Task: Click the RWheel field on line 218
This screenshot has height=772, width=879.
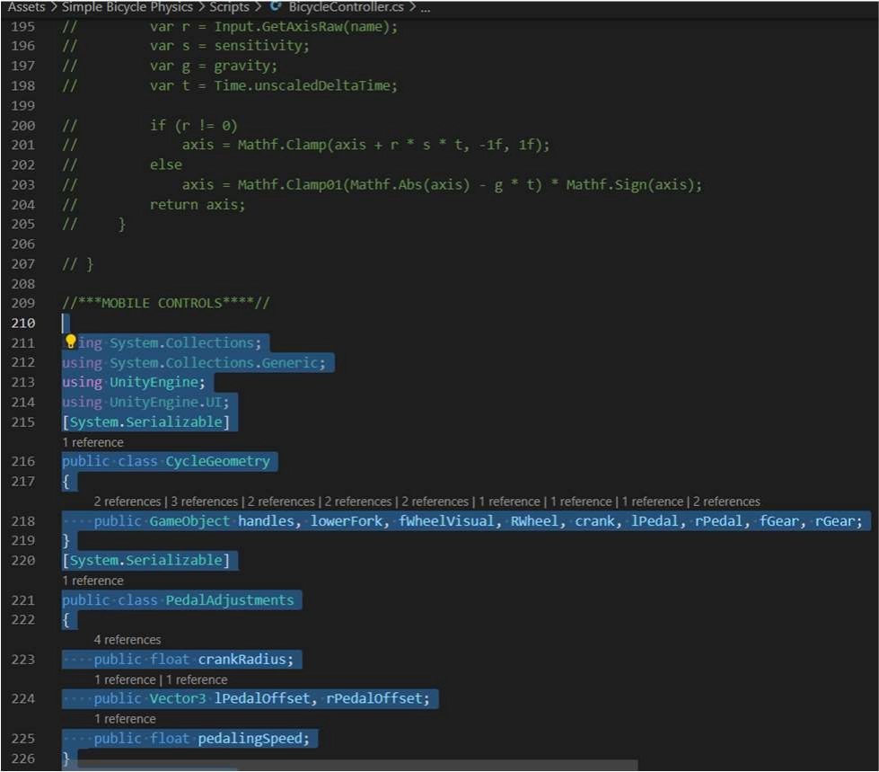Action: coord(533,520)
